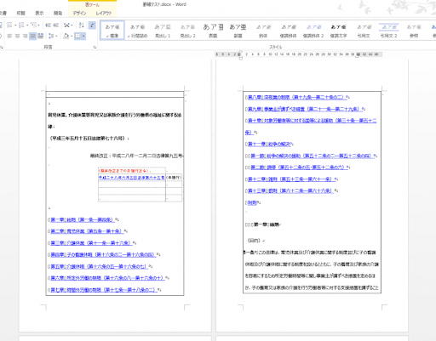Click the bullet list icon
The width and height of the screenshot is (436, 341).
click(9, 26)
